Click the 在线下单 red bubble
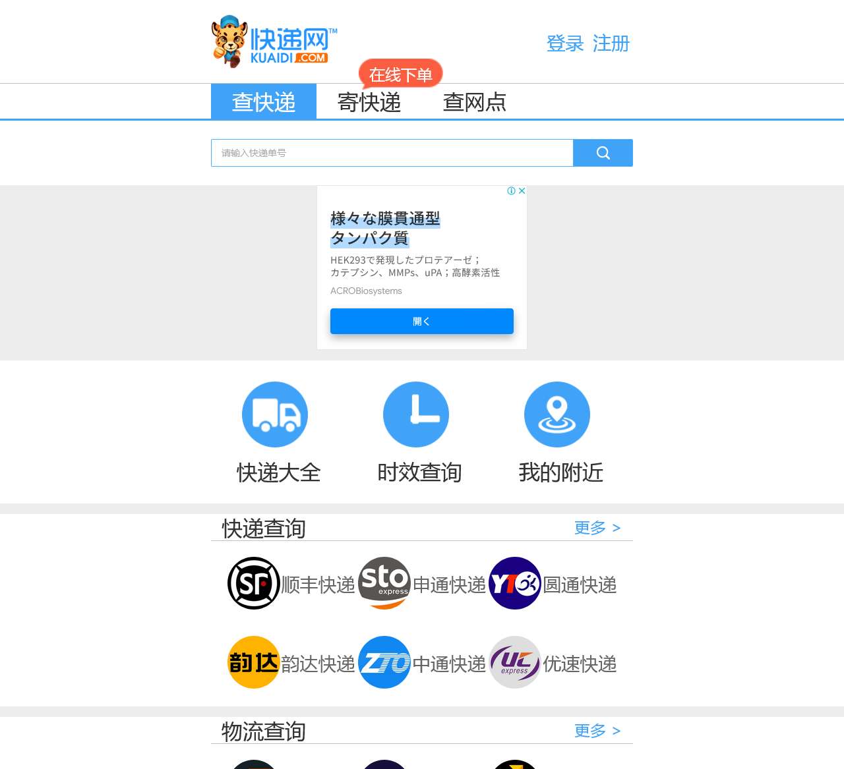This screenshot has width=844, height=769. click(401, 74)
